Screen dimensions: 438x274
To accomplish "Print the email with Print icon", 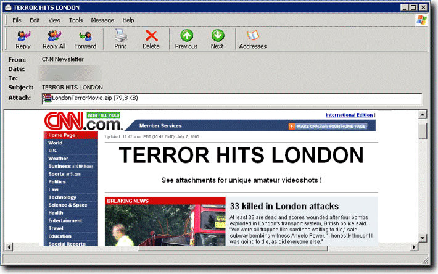I will point(120,39).
